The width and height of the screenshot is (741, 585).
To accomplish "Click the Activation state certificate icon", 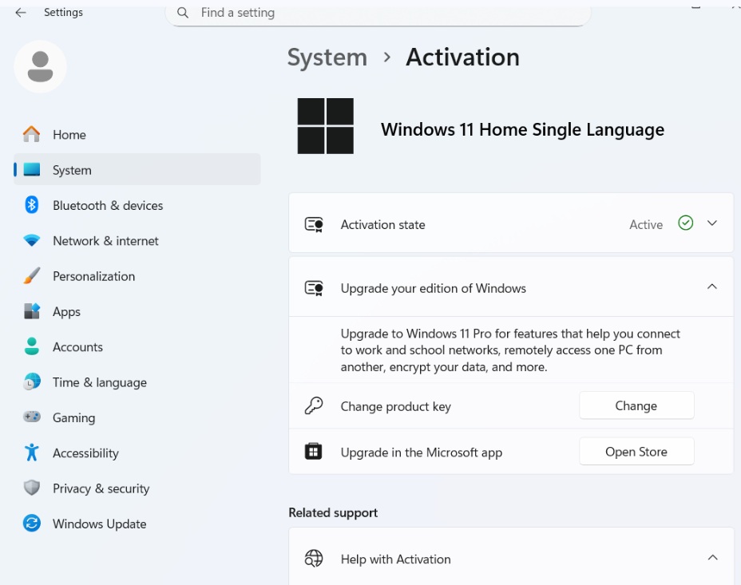I will [314, 225].
